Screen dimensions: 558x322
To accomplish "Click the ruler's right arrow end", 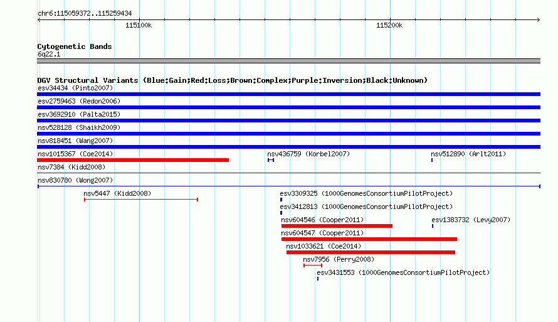I will [539, 19].
